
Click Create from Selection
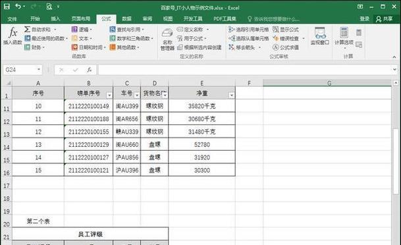click(x=200, y=47)
